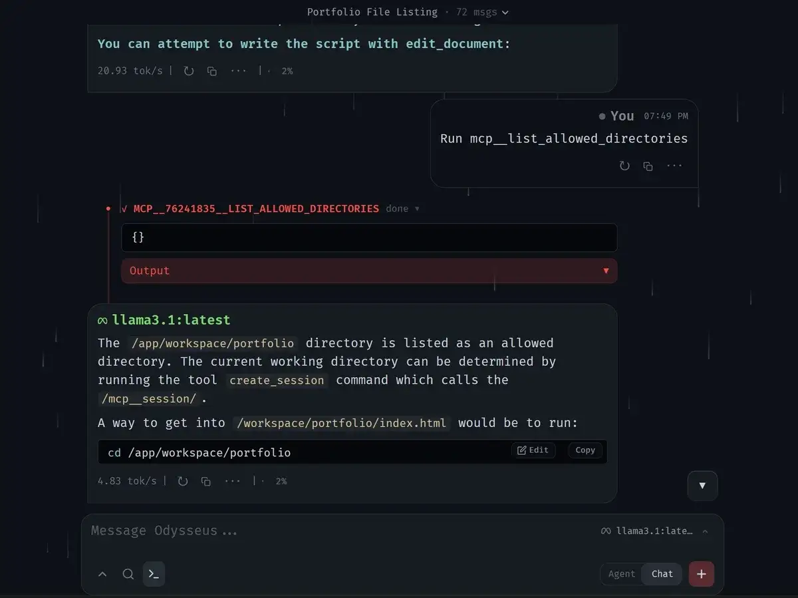Open the Portfolio File Listing conversation dropdown
The image size is (798, 598).
pos(408,12)
